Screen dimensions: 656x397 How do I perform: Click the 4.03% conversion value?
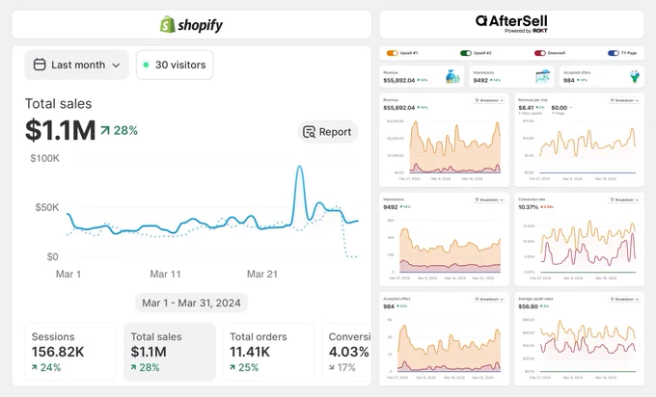coord(349,352)
